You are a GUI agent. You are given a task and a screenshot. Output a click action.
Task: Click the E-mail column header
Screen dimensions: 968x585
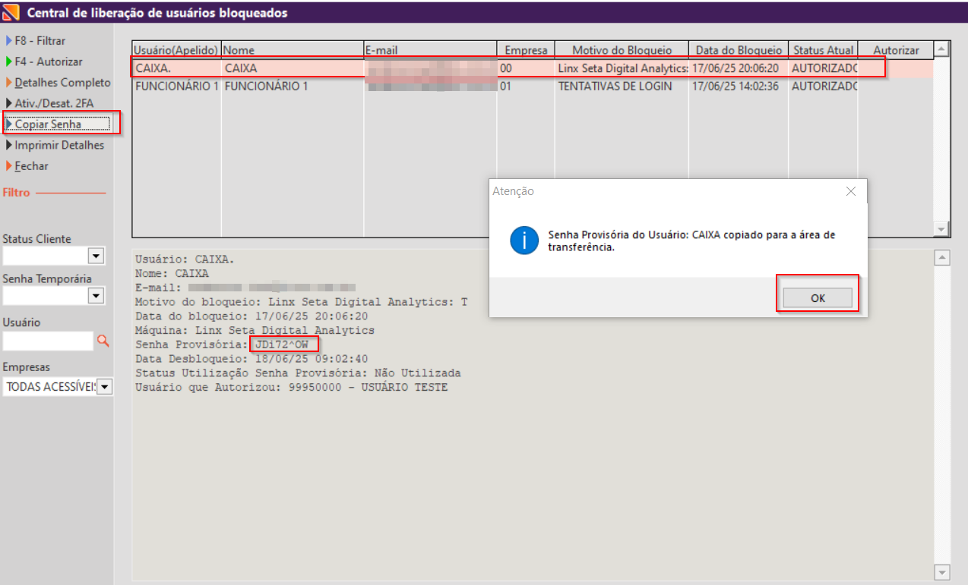click(430, 50)
